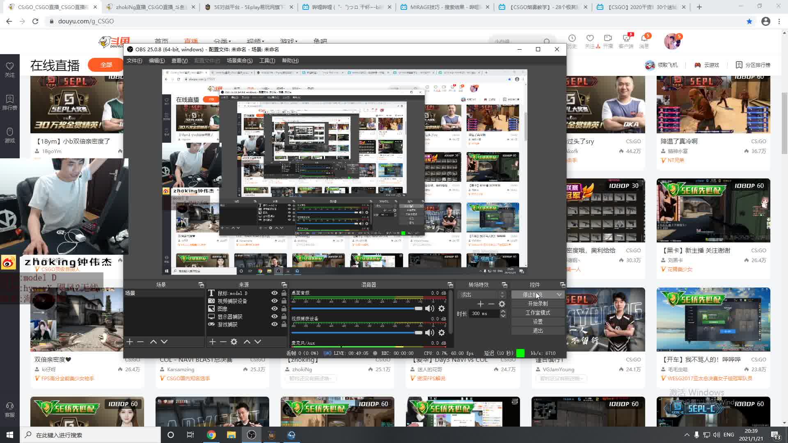Viewport: 788px width, 443px height.
Task: Remove transition with minus icon
Action: (491, 304)
